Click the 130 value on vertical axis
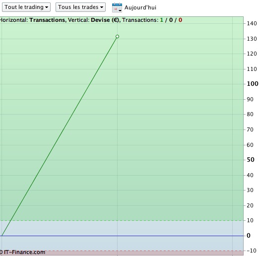Image resolution: width=259 pixels, height=256 pixels. [252, 39]
